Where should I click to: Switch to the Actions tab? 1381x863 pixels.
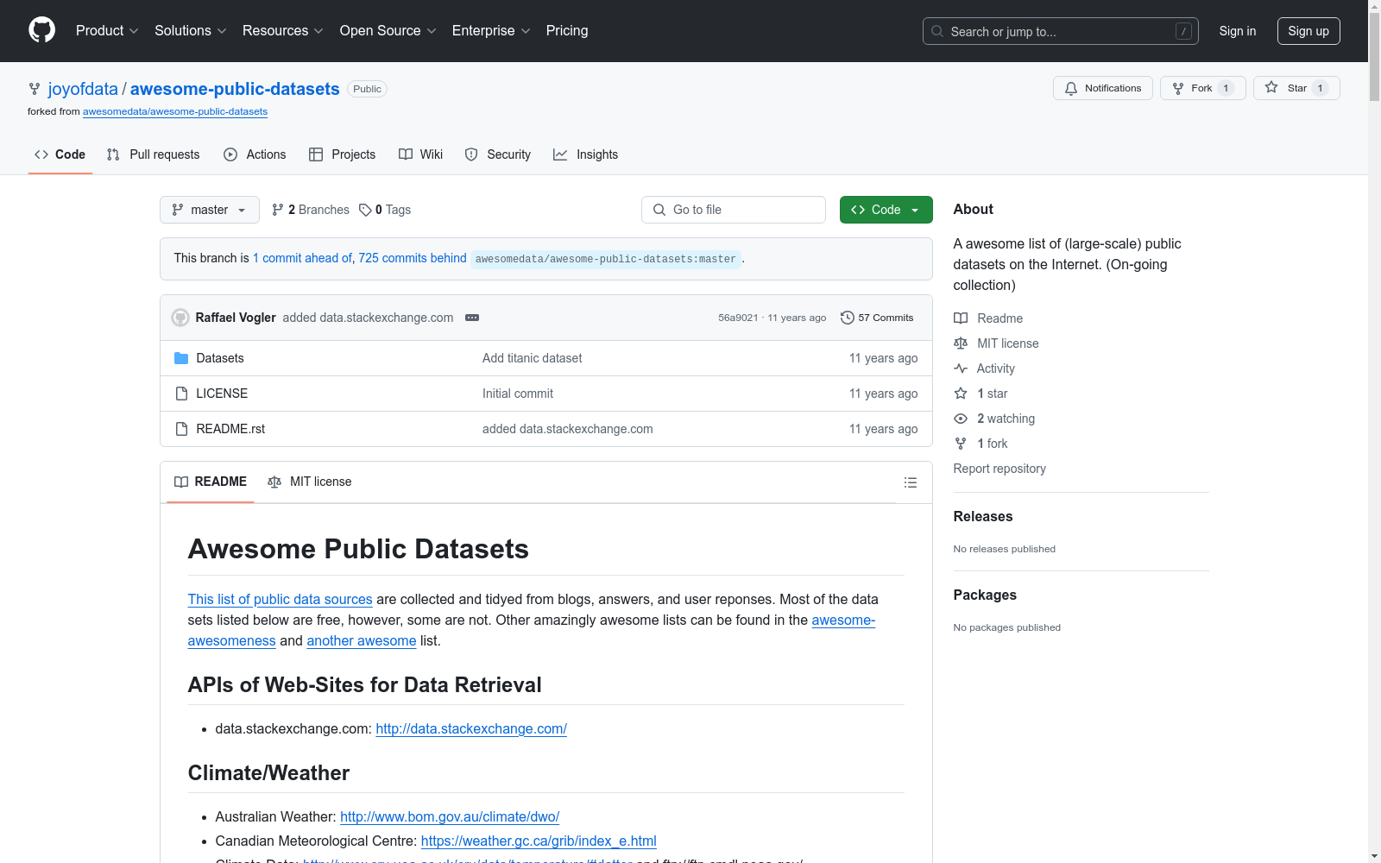coord(255,154)
